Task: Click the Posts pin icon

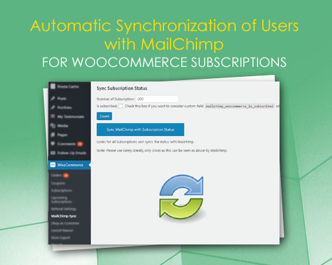Action: coord(52,98)
